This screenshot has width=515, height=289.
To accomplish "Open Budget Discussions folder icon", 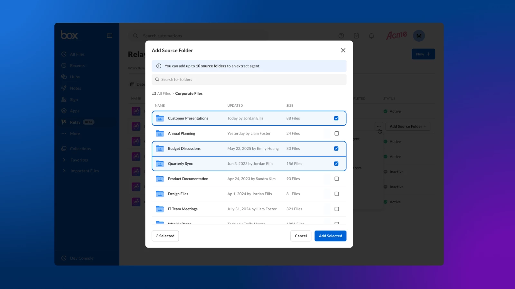I will click(x=160, y=148).
